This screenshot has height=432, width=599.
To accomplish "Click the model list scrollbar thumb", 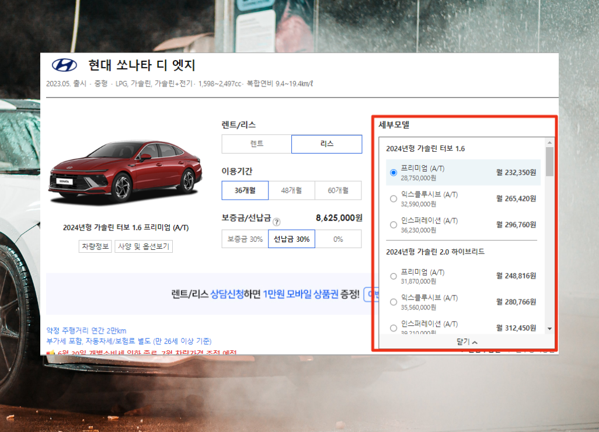I will [x=549, y=162].
